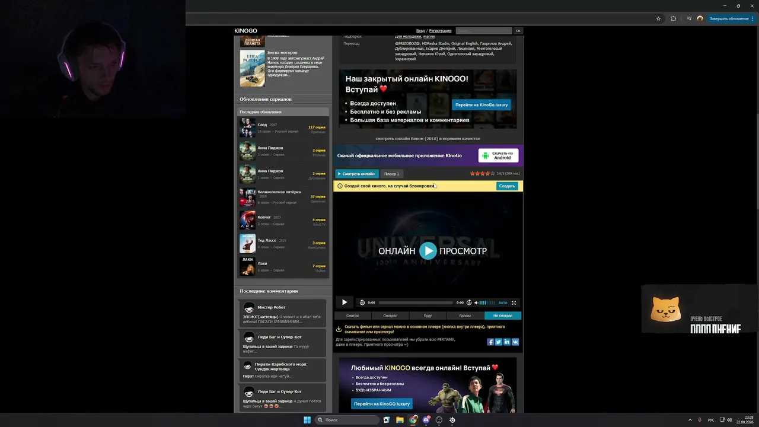The width and height of the screenshot is (759, 427).
Task: Rewind using the skip-back icon in the player
Action: 362,302
